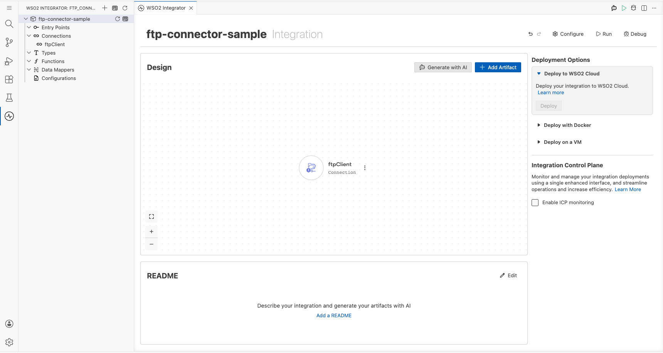The image size is (663, 353).
Task: Open Run and Debug view
Action: point(9,61)
